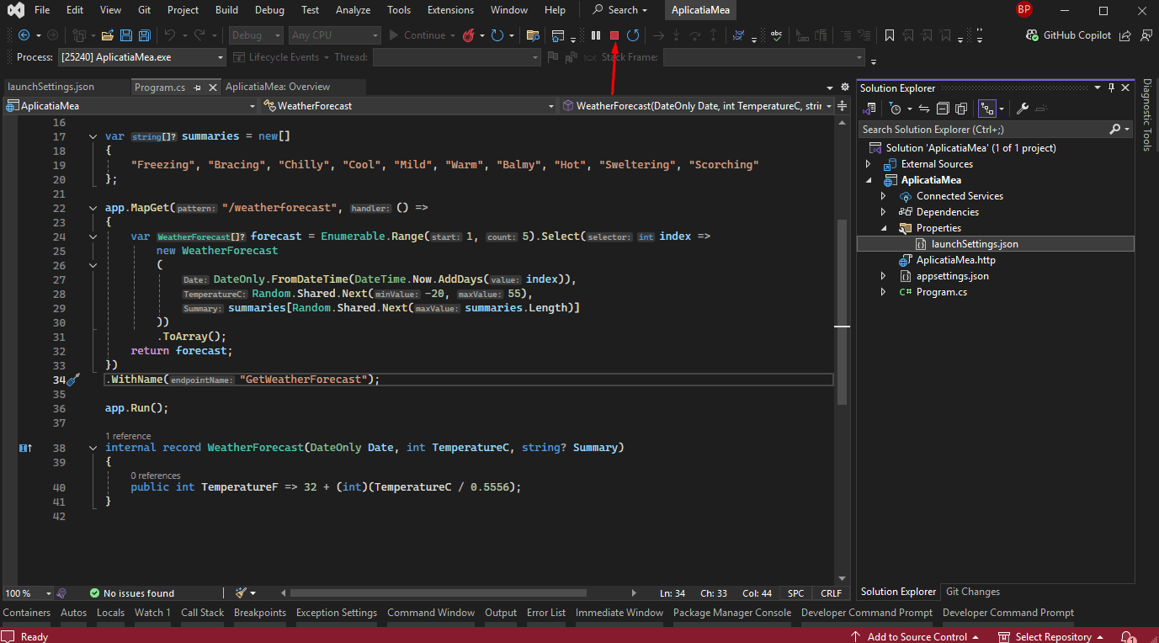The image size is (1159, 643).
Task: Toggle bookmark icon in toolbar
Action: click(890, 35)
